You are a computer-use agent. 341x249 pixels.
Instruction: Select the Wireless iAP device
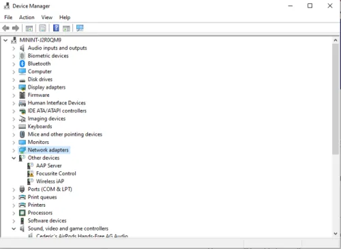(x=50, y=181)
